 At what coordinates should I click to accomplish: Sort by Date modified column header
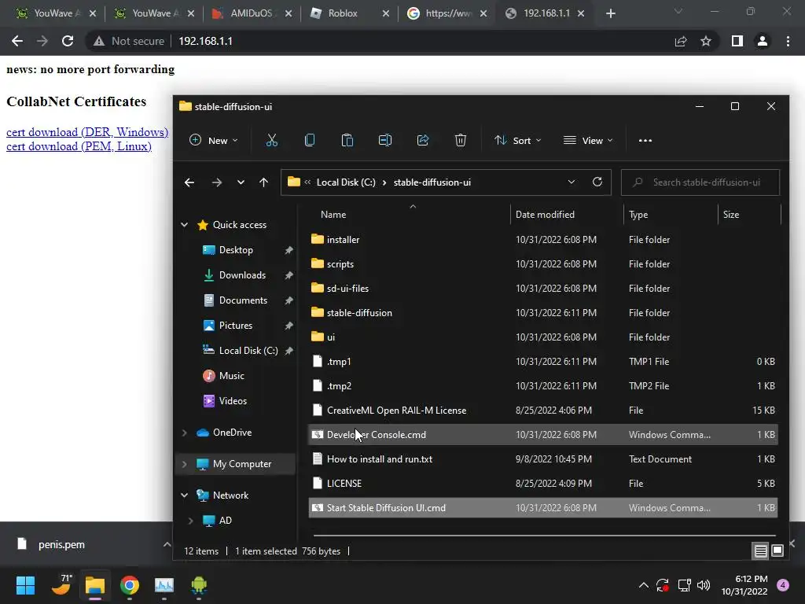(545, 215)
